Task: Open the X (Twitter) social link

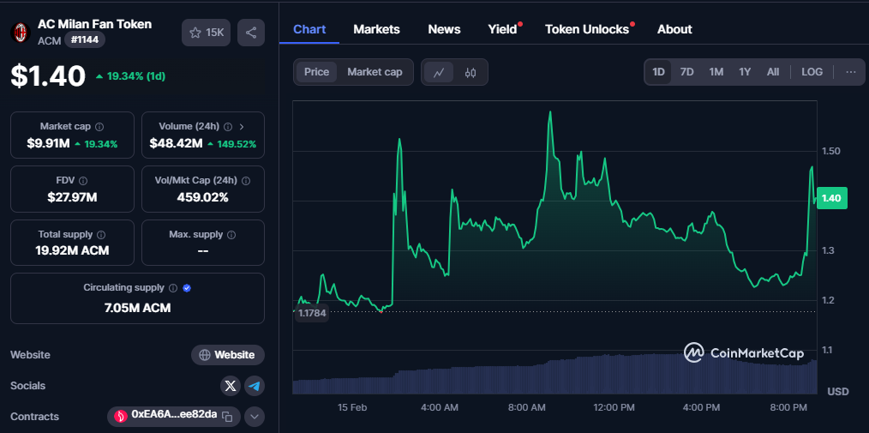Action: (x=230, y=386)
